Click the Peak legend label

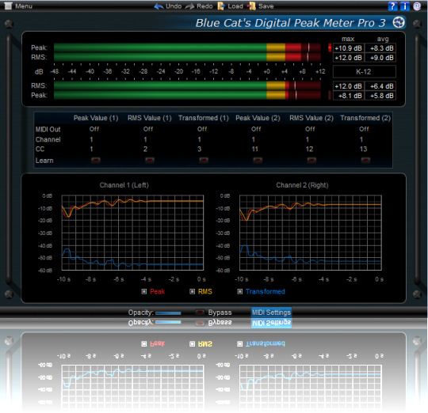[x=157, y=291]
